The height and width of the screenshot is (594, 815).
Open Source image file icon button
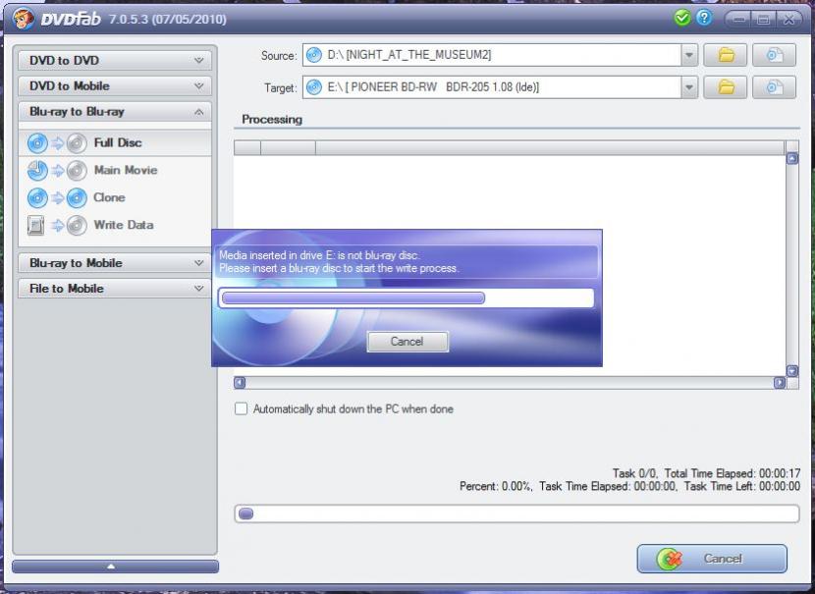(x=774, y=55)
